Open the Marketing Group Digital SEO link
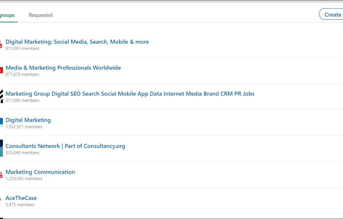This screenshot has height=219, width=343. pos(130,94)
